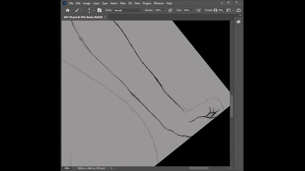This screenshot has width=305, height=171.
Task: Expand the Flow slider dropdown arrow
Action: (193, 10)
